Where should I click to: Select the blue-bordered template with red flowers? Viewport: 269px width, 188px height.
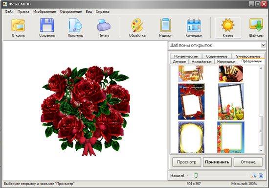[x=231, y=138]
